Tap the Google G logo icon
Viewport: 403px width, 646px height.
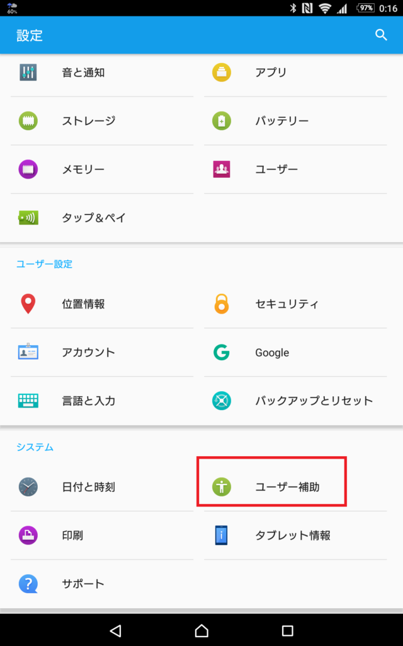pos(222,353)
